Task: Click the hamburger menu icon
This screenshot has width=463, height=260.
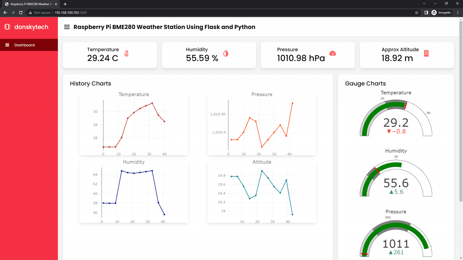Action: pos(67,27)
